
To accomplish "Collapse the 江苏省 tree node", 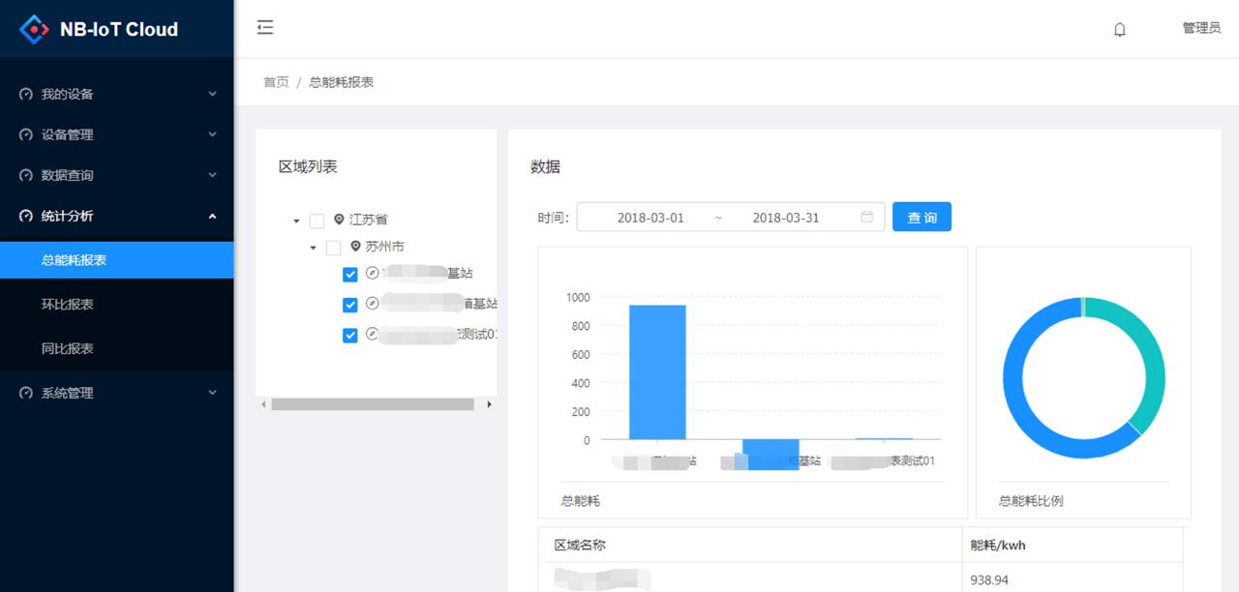I will 297,220.
